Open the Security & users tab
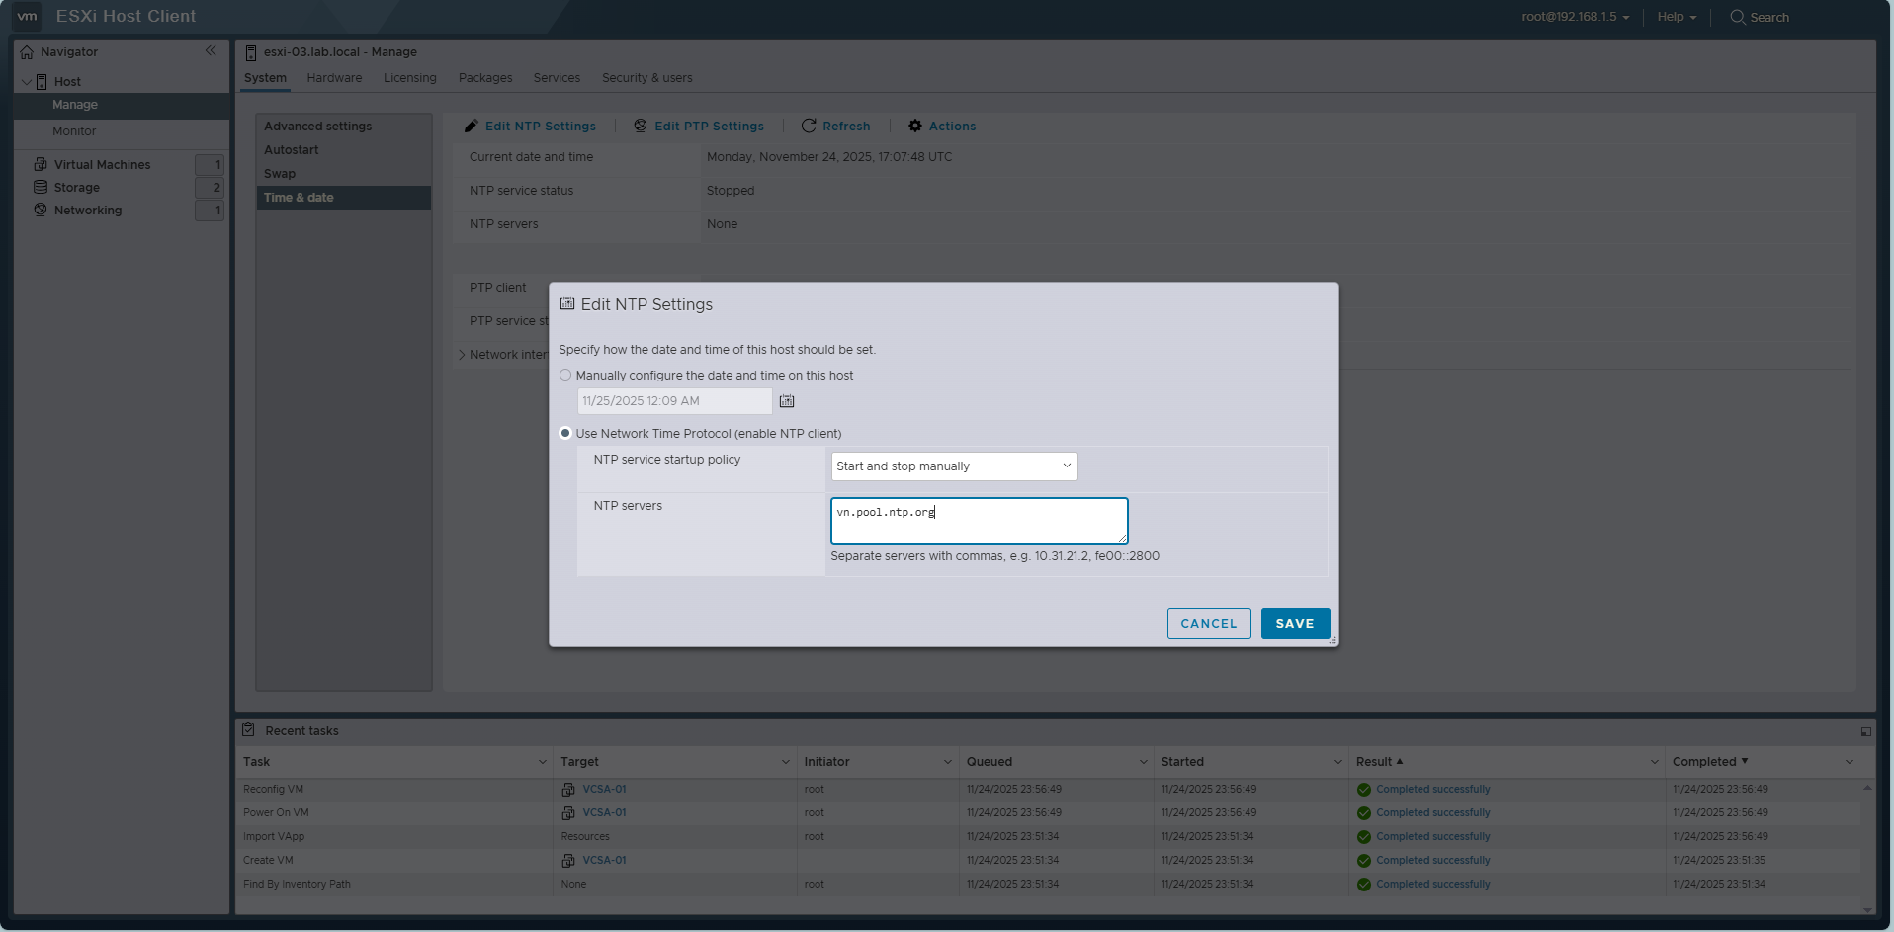Viewport: 1894px width, 932px height. 646,77
